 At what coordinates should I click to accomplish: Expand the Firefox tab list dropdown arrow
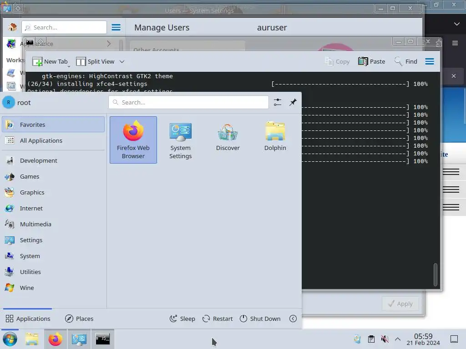coord(457,24)
